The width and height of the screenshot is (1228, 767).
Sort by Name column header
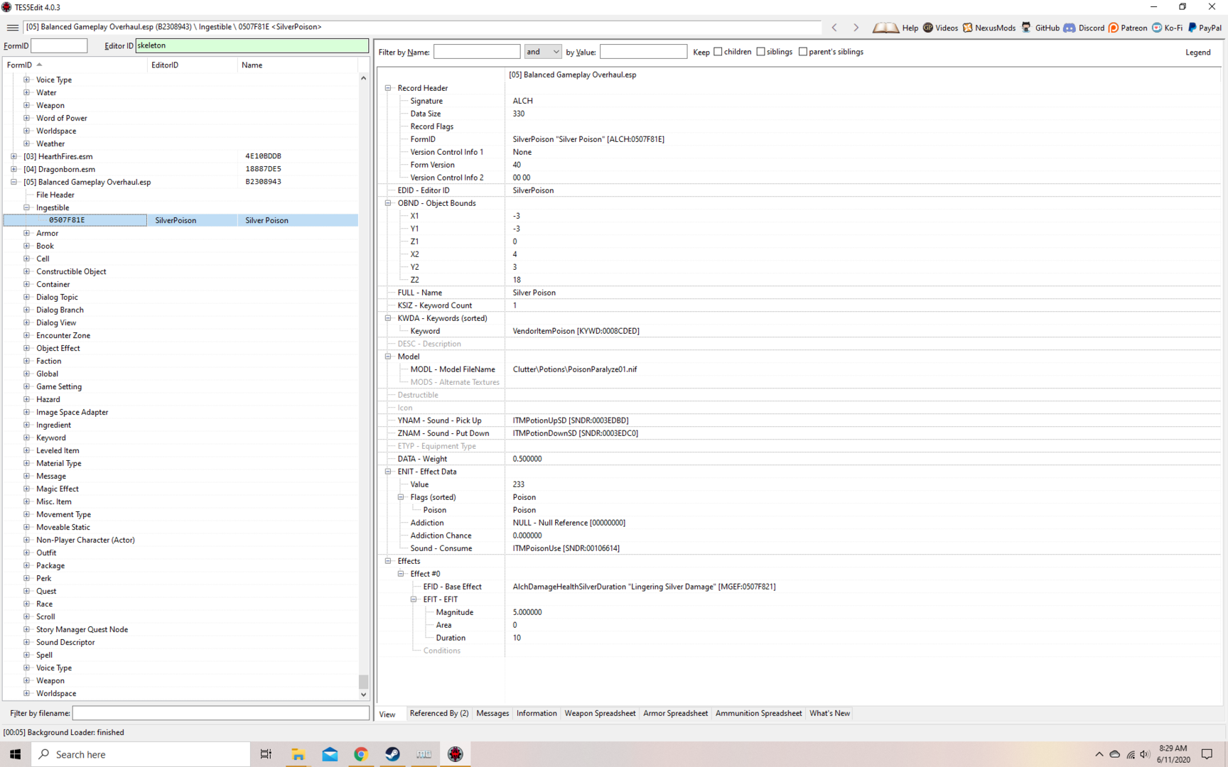[x=297, y=65]
